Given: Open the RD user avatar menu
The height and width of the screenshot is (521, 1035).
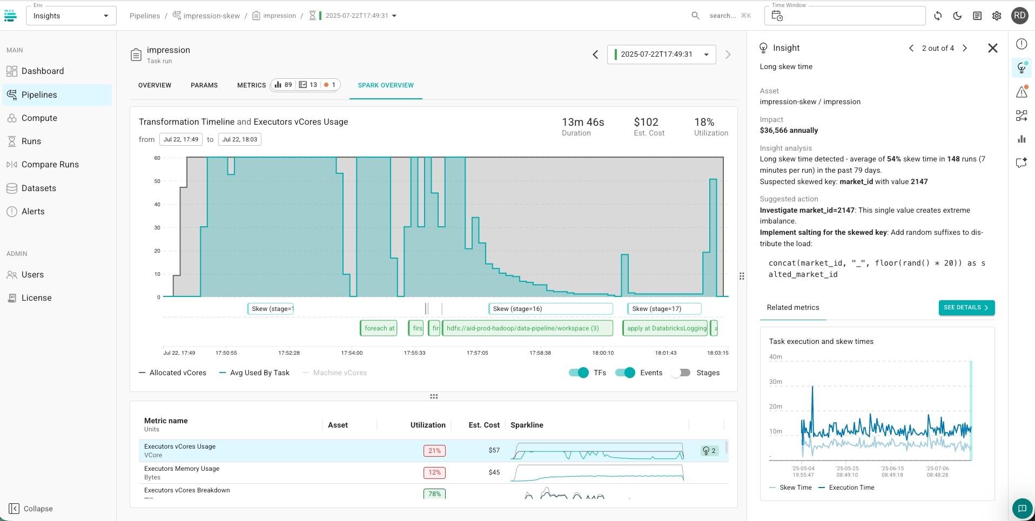Looking at the screenshot, I should (x=1019, y=16).
